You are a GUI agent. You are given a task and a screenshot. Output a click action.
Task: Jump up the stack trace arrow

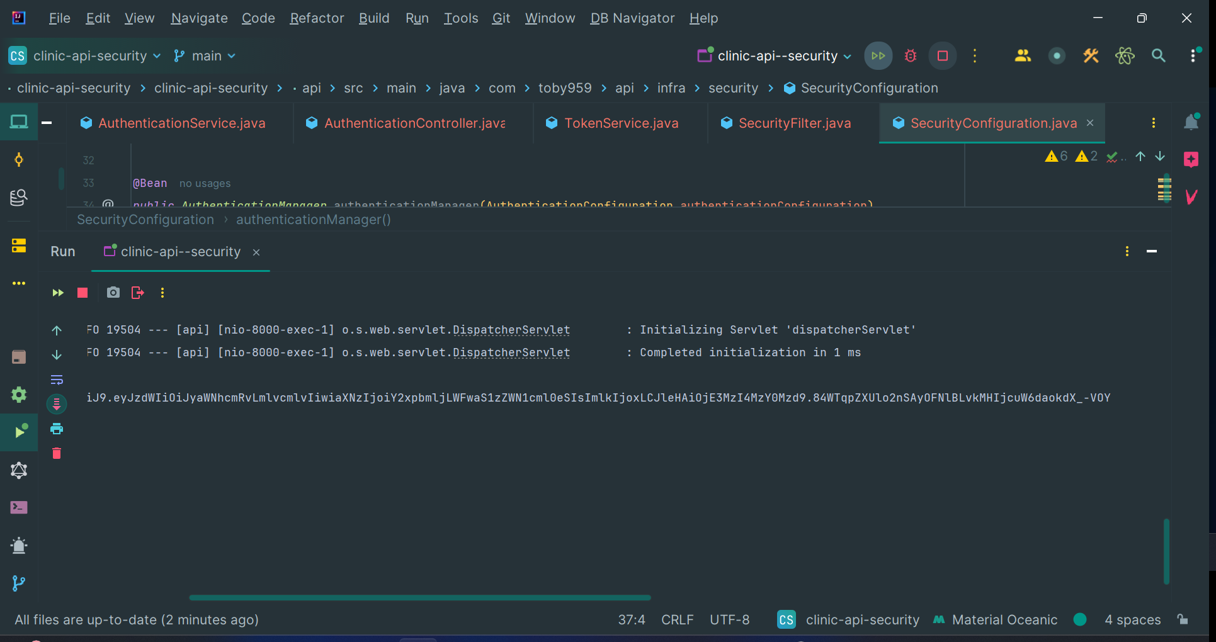coord(57,330)
